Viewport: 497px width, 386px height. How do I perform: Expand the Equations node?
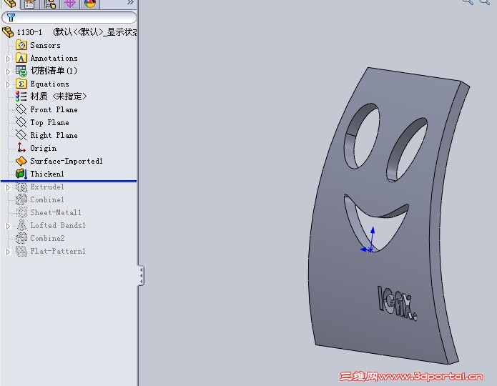(9, 84)
